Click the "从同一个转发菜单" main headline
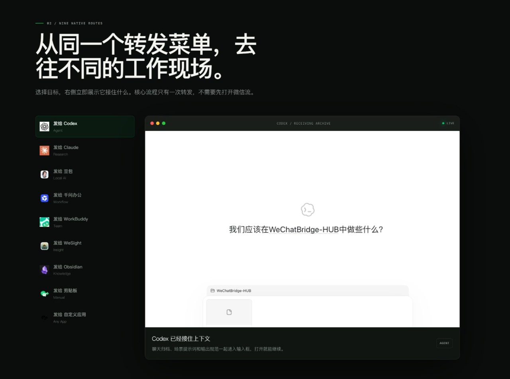 [x=124, y=44]
